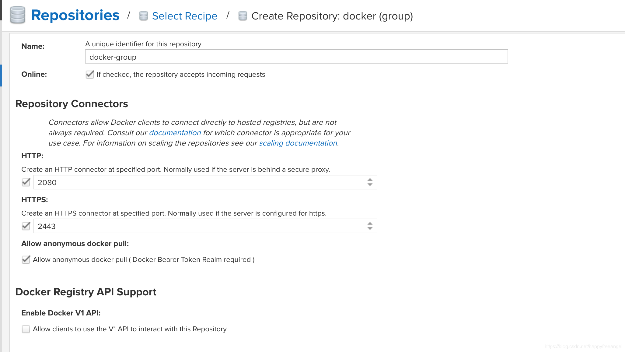Viewport: 625px width, 352px height.
Task: Click the 'HTTPS:' label
Action: point(35,200)
